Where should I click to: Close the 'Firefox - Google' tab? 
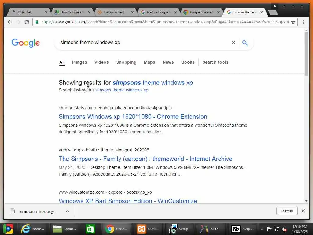tap(175, 12)
